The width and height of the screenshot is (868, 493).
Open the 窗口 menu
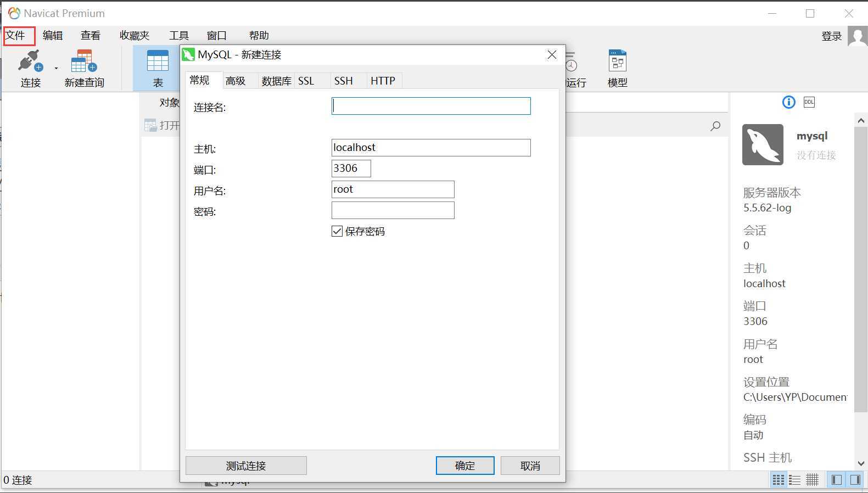coord(217,36)
